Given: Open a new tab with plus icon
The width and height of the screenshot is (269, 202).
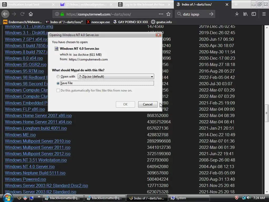Looking at the screenshot, I should click(x=236, y=4).
